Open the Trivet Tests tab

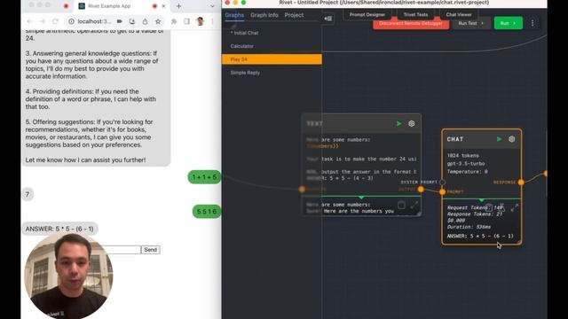pyautogui.click(x=415, y=14)
